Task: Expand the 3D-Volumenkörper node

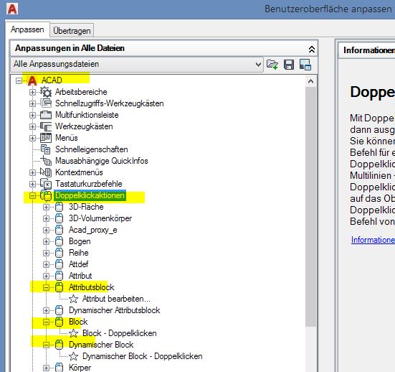Action: point(46,218)
